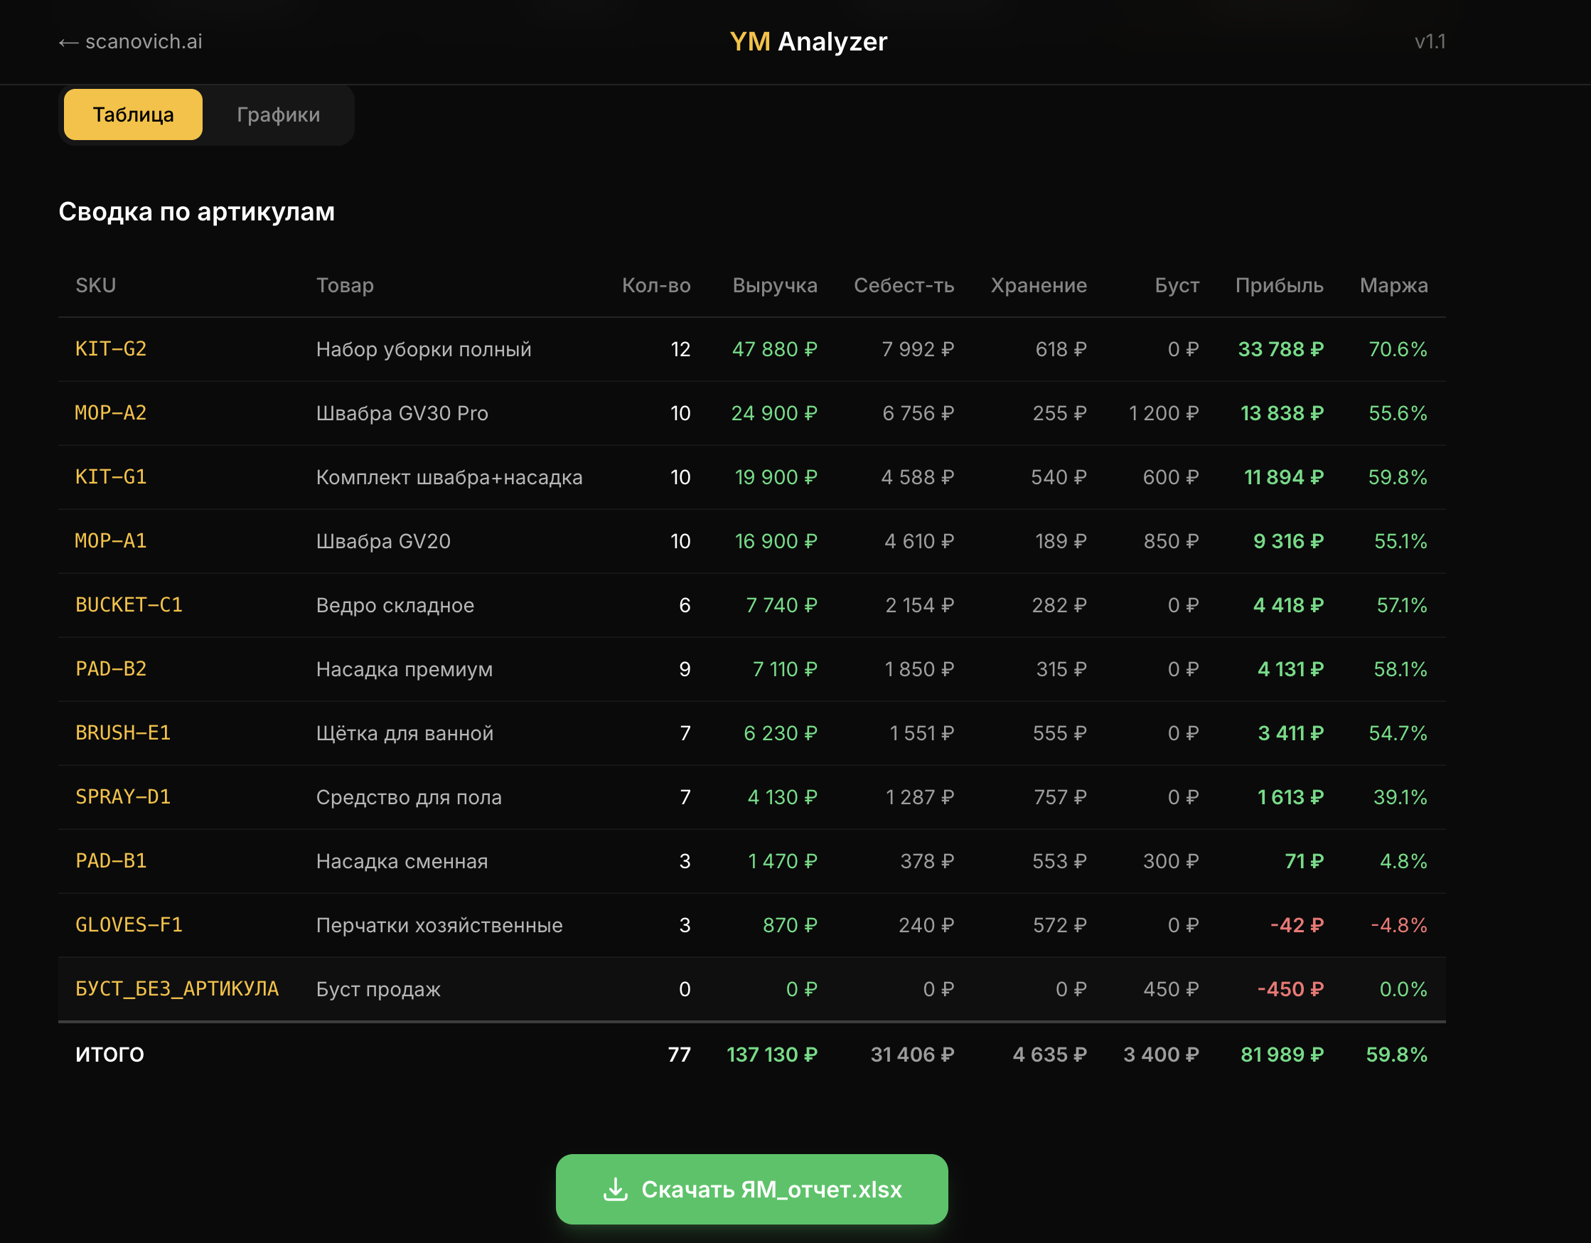Screen dimensions: 1591x1243
Task: Click the Скачать ЯМ_отчет.xlsx button
Action: click(x=752, y=1189)
